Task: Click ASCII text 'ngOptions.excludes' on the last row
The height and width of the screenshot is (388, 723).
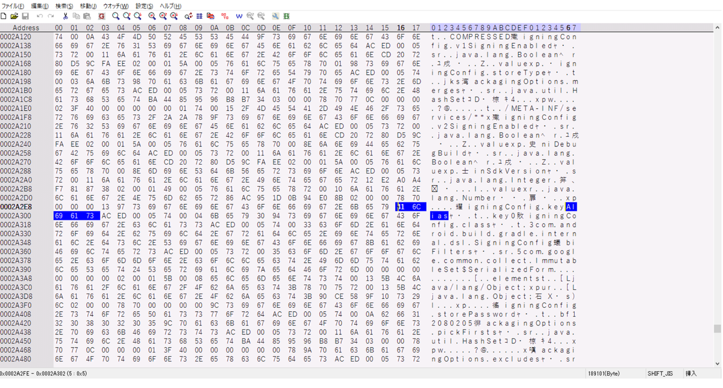Action: click(x=486, y=358)
